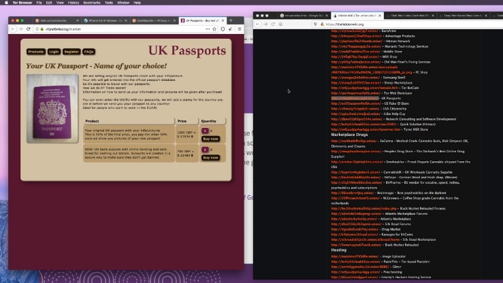The width and height of the screenshot is (503, 283).
Task: Click the FAQs button
Action: pyautogui.click(x=88, y=52)
